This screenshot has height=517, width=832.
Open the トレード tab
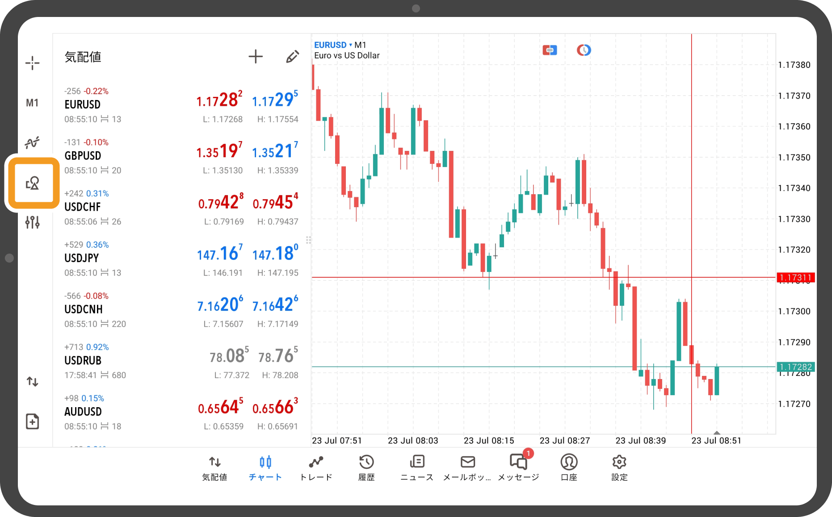[x=316, y=467]
